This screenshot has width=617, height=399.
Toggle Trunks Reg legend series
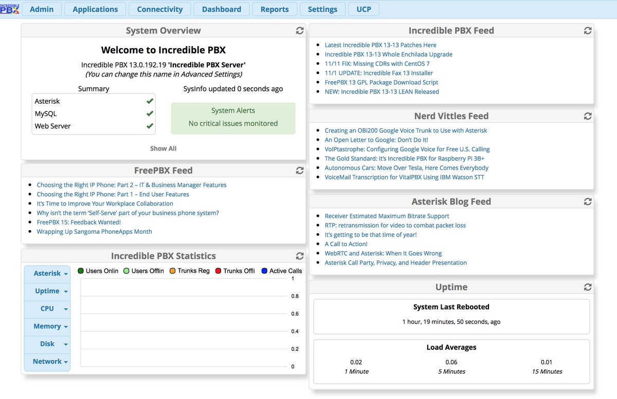(189, 271)
